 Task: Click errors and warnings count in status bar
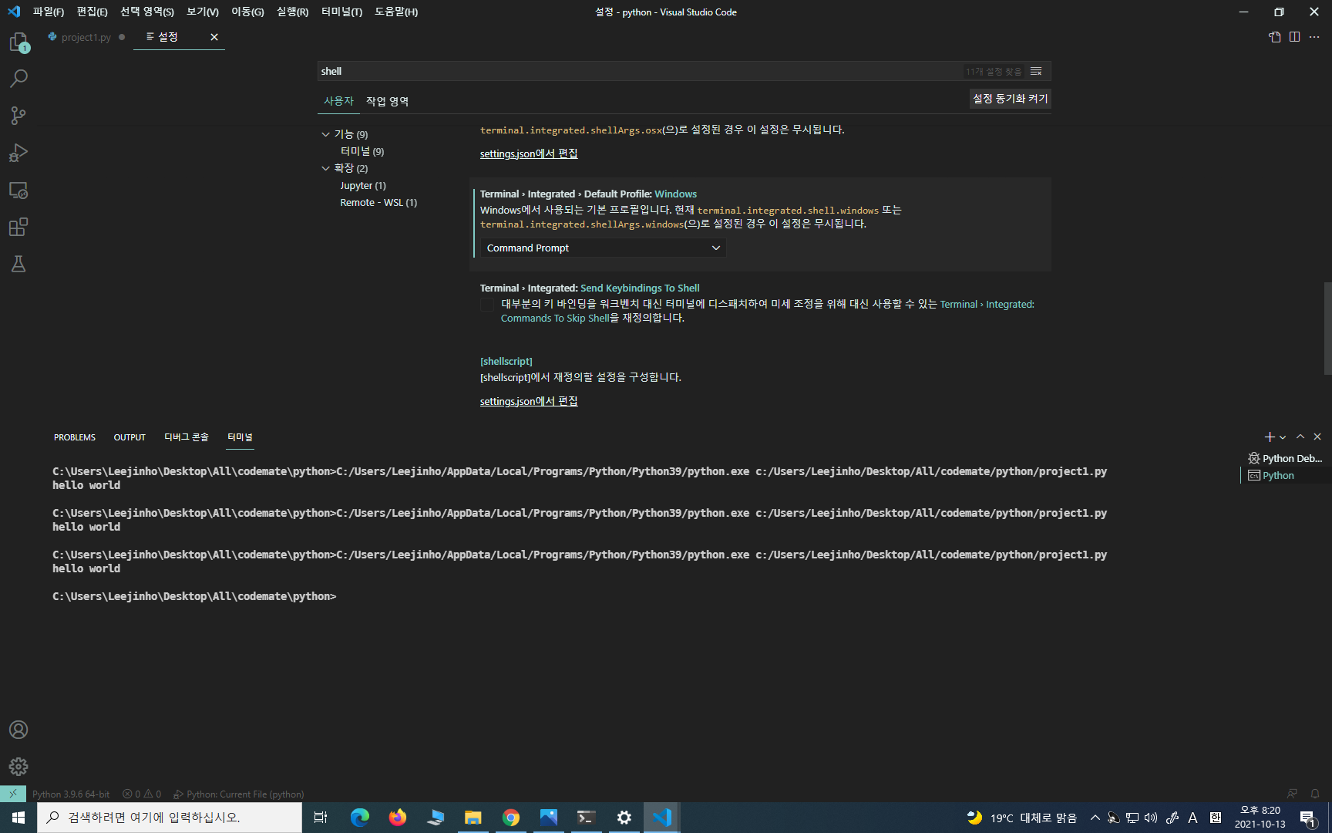(142, 794)
